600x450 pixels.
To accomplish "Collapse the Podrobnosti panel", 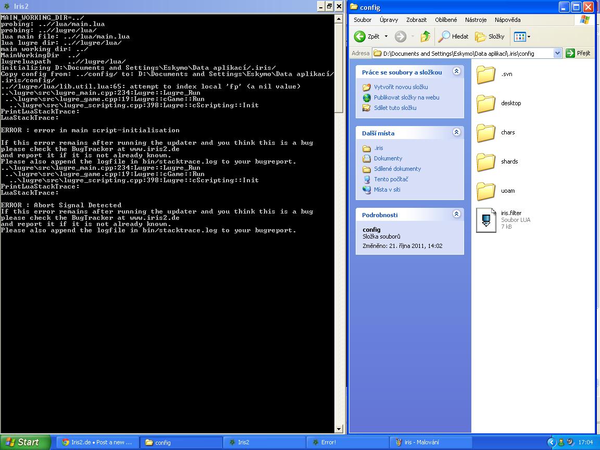I will [456, 214].
